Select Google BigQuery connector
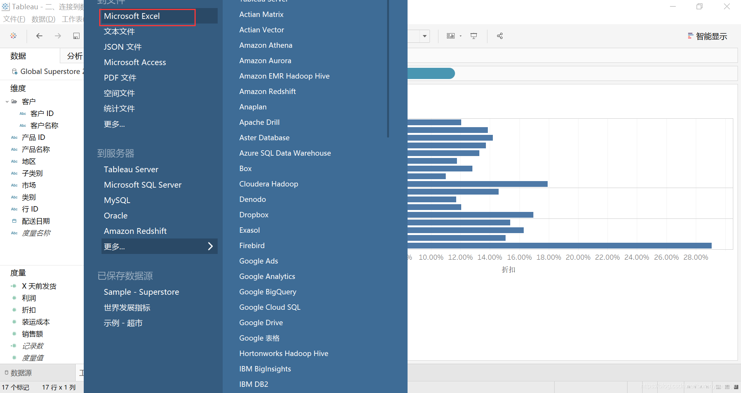This screenshot has width=741, height=393. [267, 292]
